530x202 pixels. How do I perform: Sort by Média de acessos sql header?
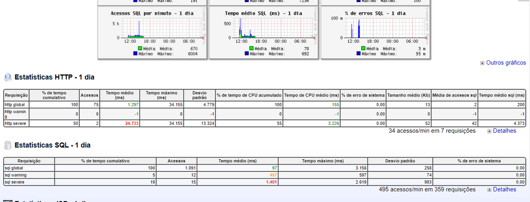[x=455, y=95]
